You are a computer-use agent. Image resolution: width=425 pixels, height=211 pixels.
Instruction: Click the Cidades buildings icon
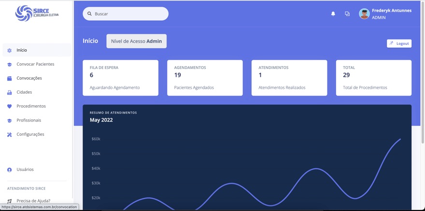coord(10,92)
